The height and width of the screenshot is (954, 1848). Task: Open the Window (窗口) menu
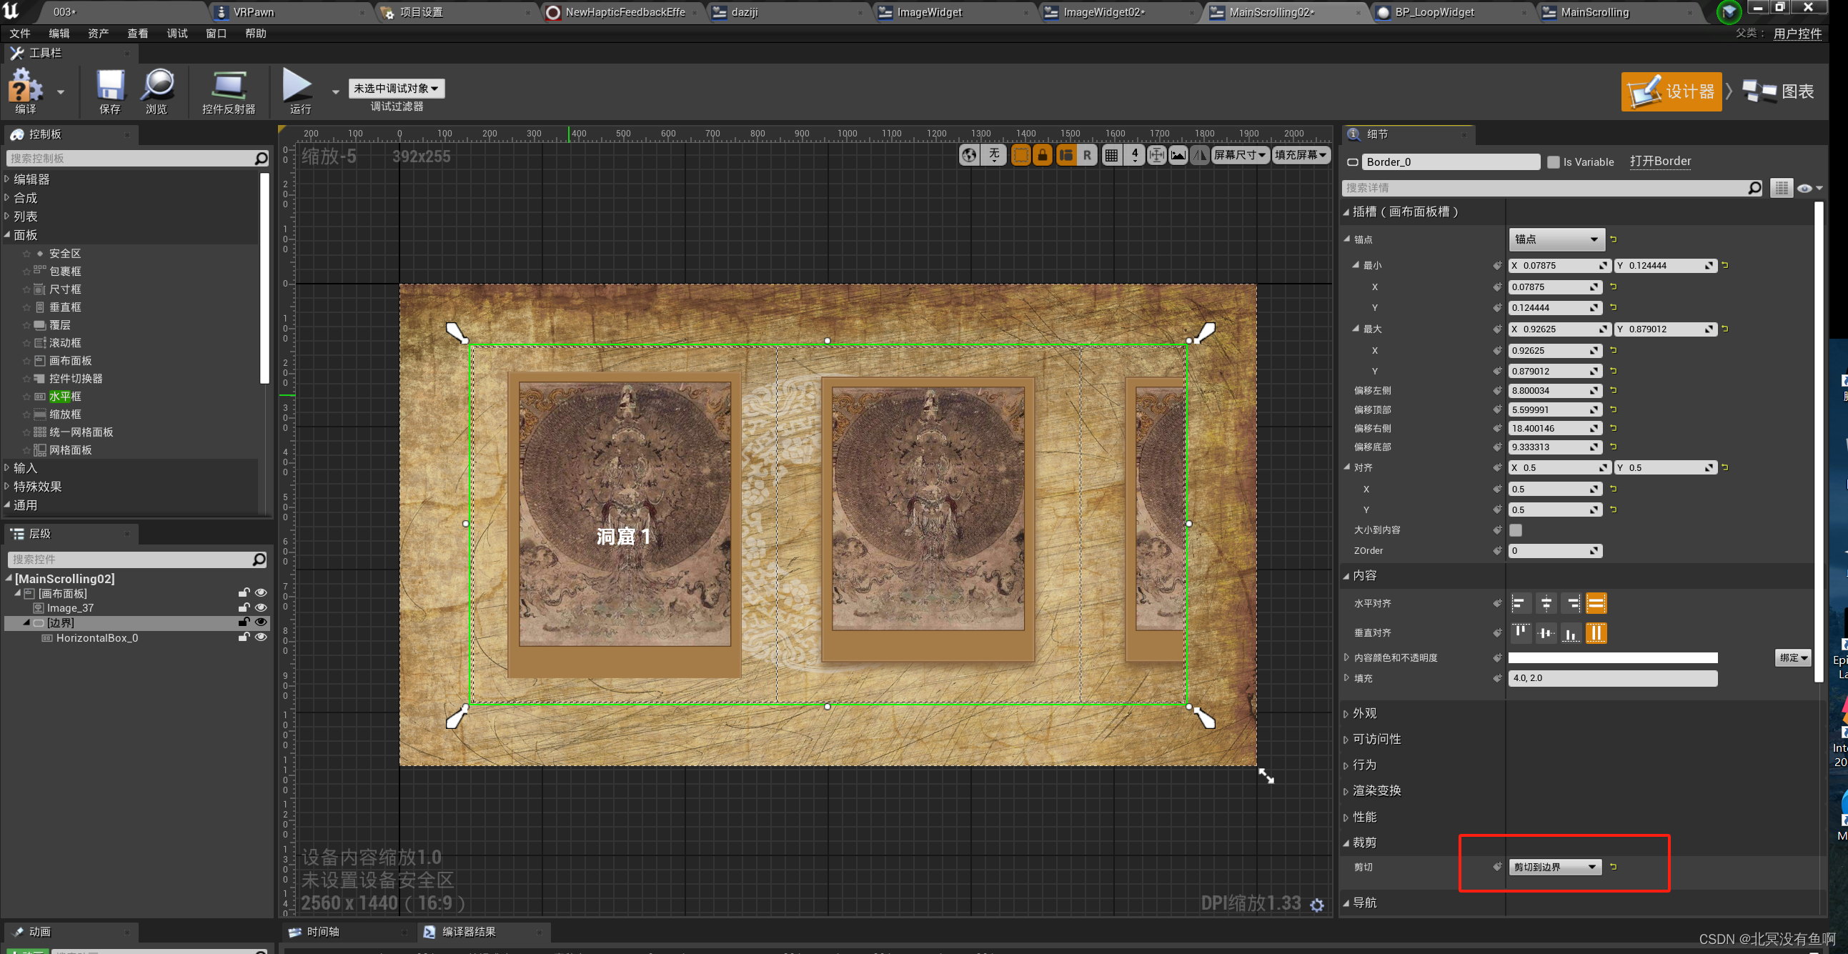click(216, 34)
